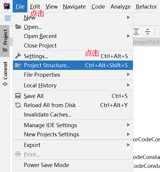Choose Local History menu item
Image resolution: width=160 pixels, height=172 pixels.
tap(73, 85)
